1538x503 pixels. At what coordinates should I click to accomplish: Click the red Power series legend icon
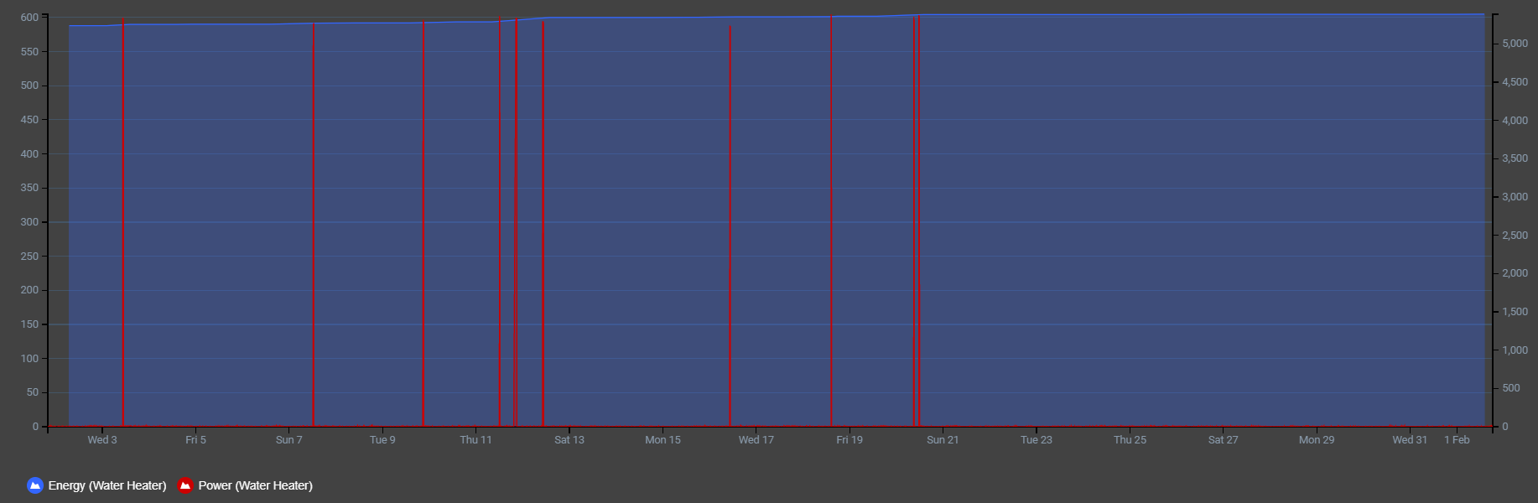(x=185, y=485)
